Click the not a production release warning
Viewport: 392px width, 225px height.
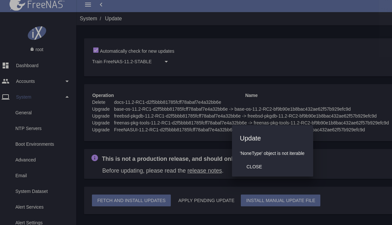click(x=167, y=159)
